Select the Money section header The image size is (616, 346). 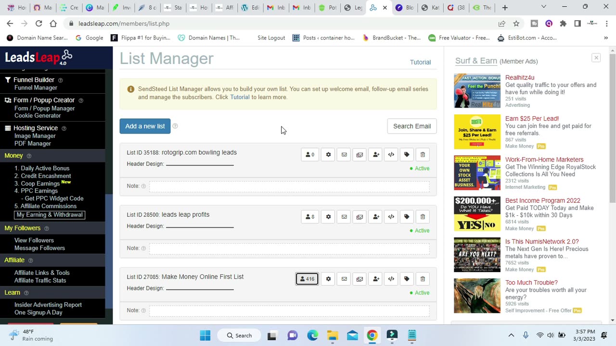13,156
